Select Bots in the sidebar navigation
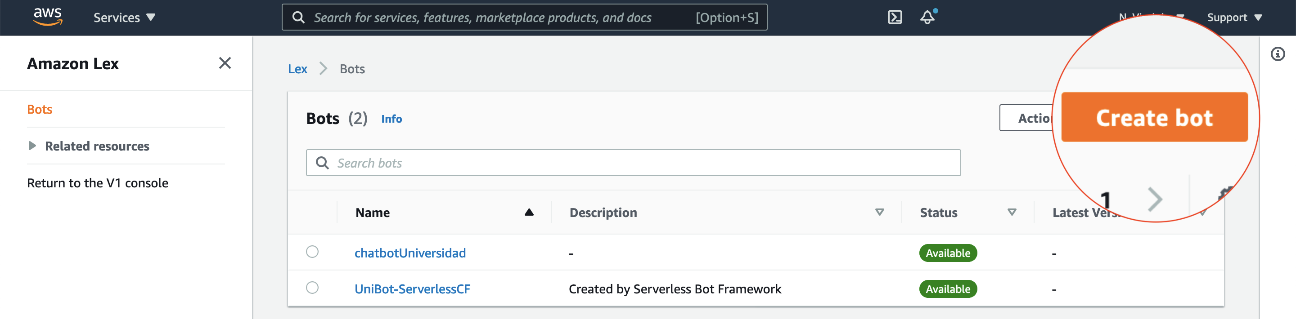 point(40,109)
